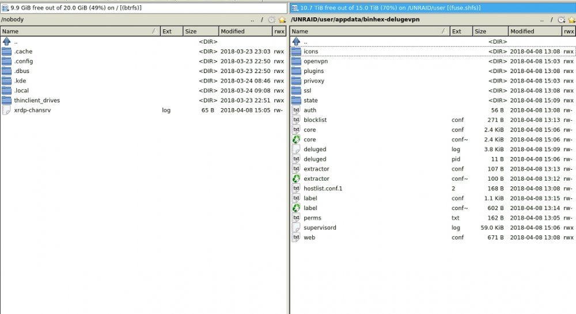Select the 'perms' file name

click(312, 217)
